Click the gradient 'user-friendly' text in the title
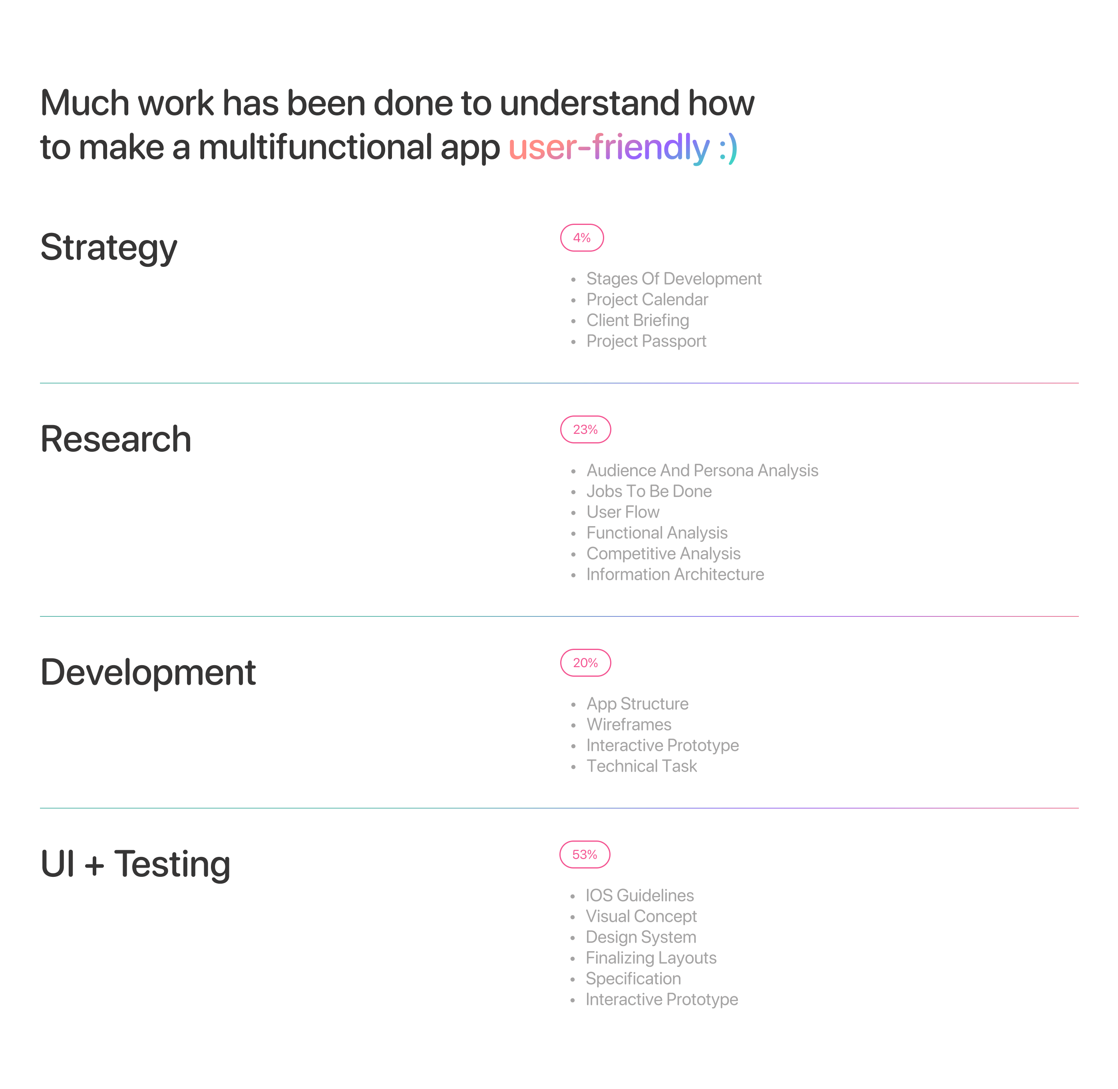Image resolution: width=1118 pixels, height=1089 pixels. tap(609, 147)
